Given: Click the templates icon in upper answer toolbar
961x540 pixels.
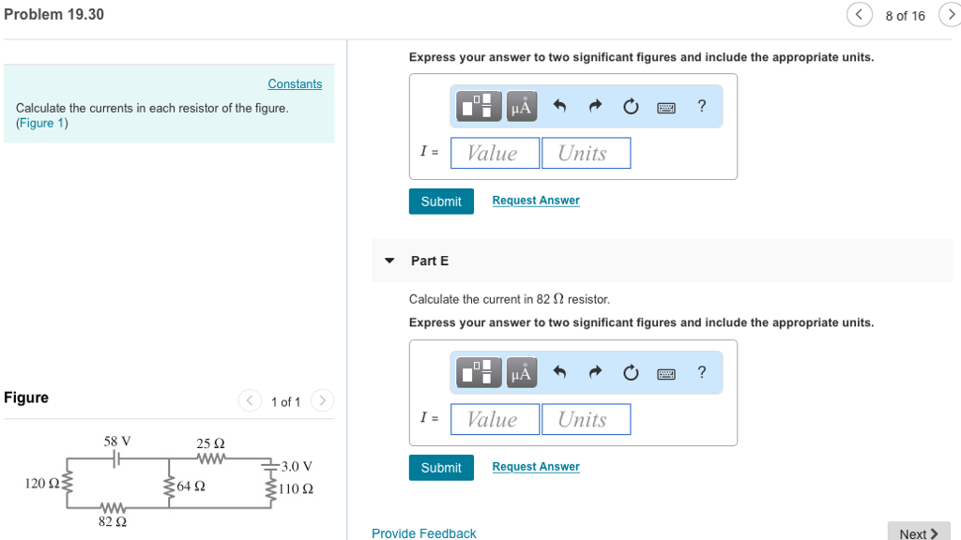Looking at the screenshot, I should [479, 107].
